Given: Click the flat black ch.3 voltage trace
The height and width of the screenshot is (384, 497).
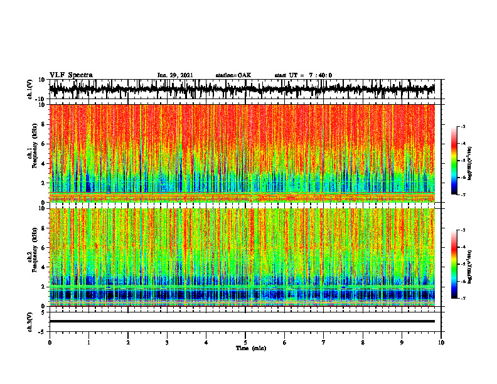Looking at the screenshot, I should click(242, 321).
